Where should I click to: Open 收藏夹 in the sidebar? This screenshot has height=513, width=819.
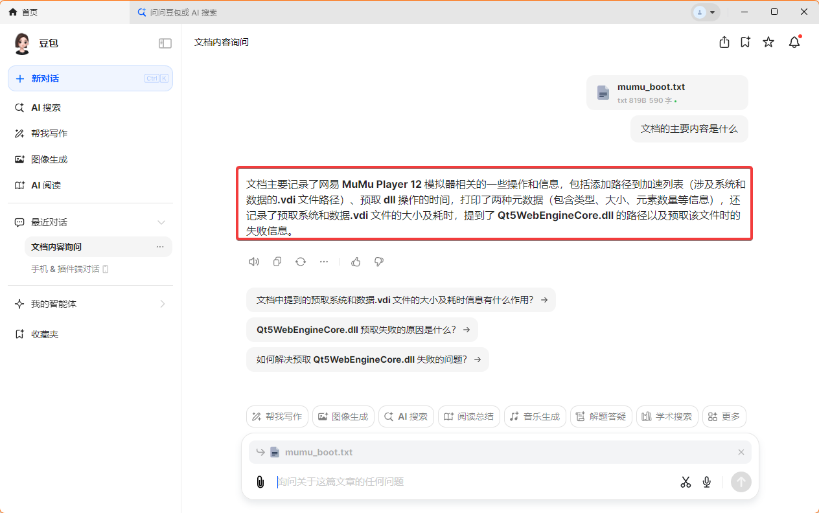click(x=90, y=334)
